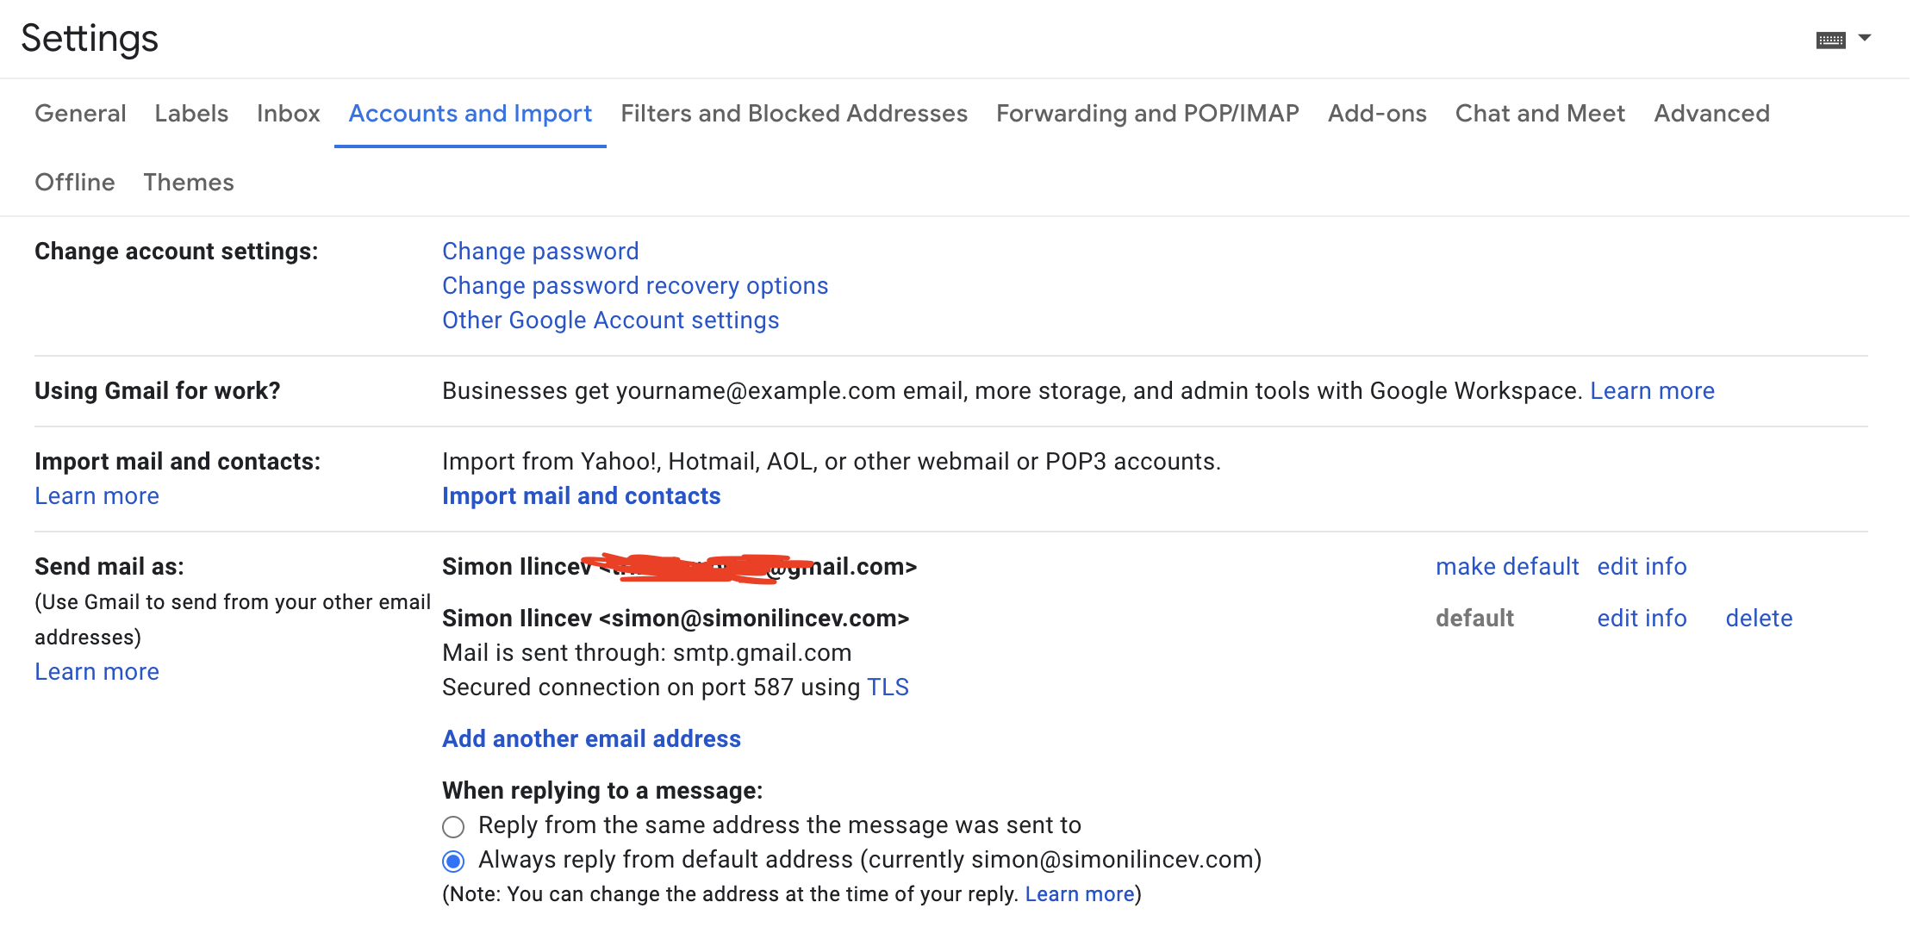Select 'Reply from the same address' radio button
Image resolution: width=1913 pixels, height=927 pixels.
[453, 827]
